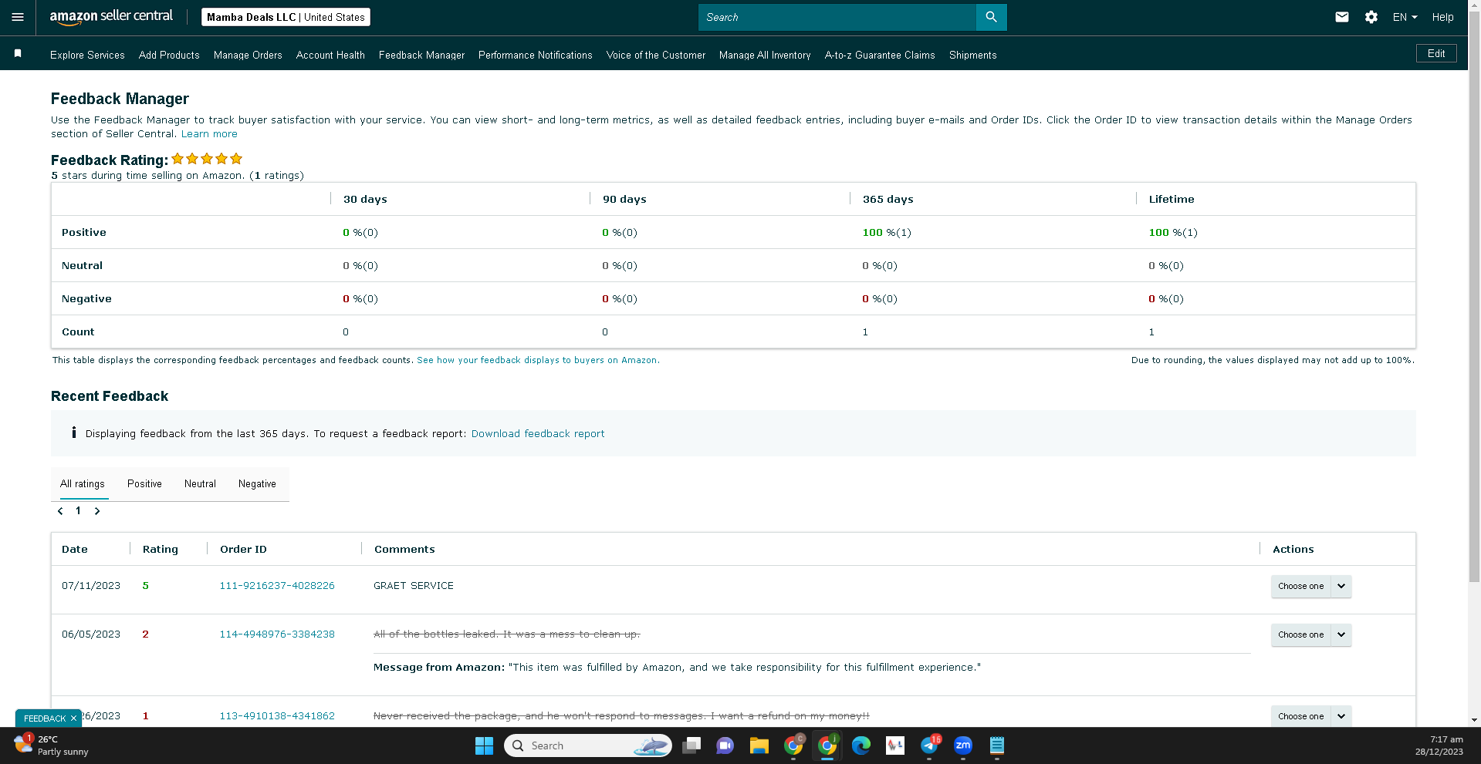Select the All ratings tab

(83, 484)
